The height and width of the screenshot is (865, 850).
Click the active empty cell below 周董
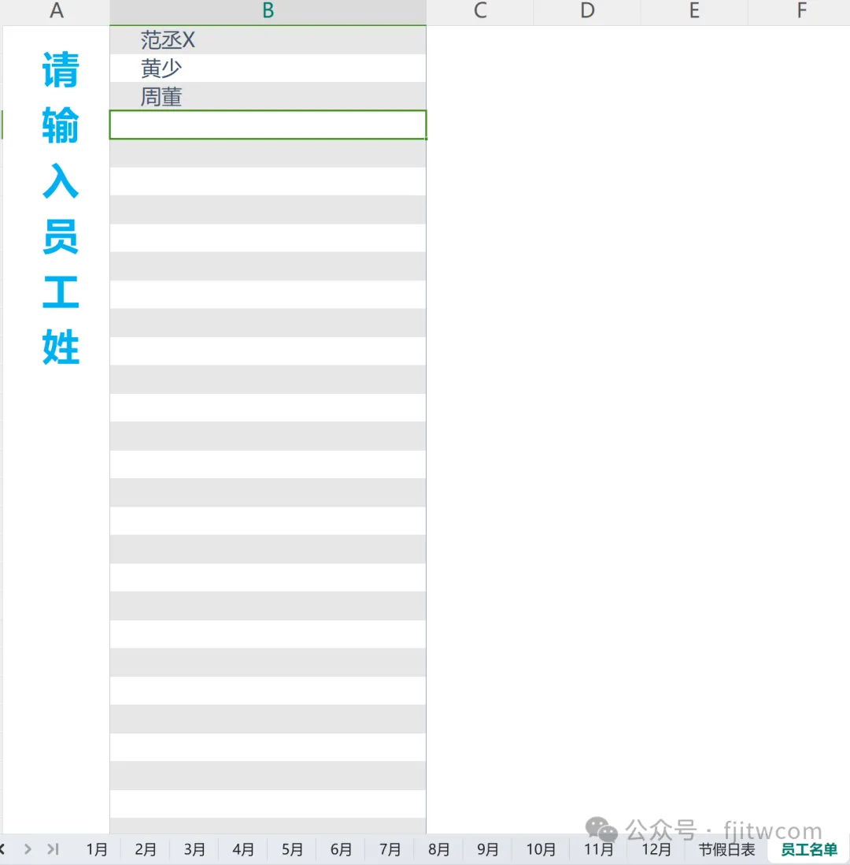268,125
